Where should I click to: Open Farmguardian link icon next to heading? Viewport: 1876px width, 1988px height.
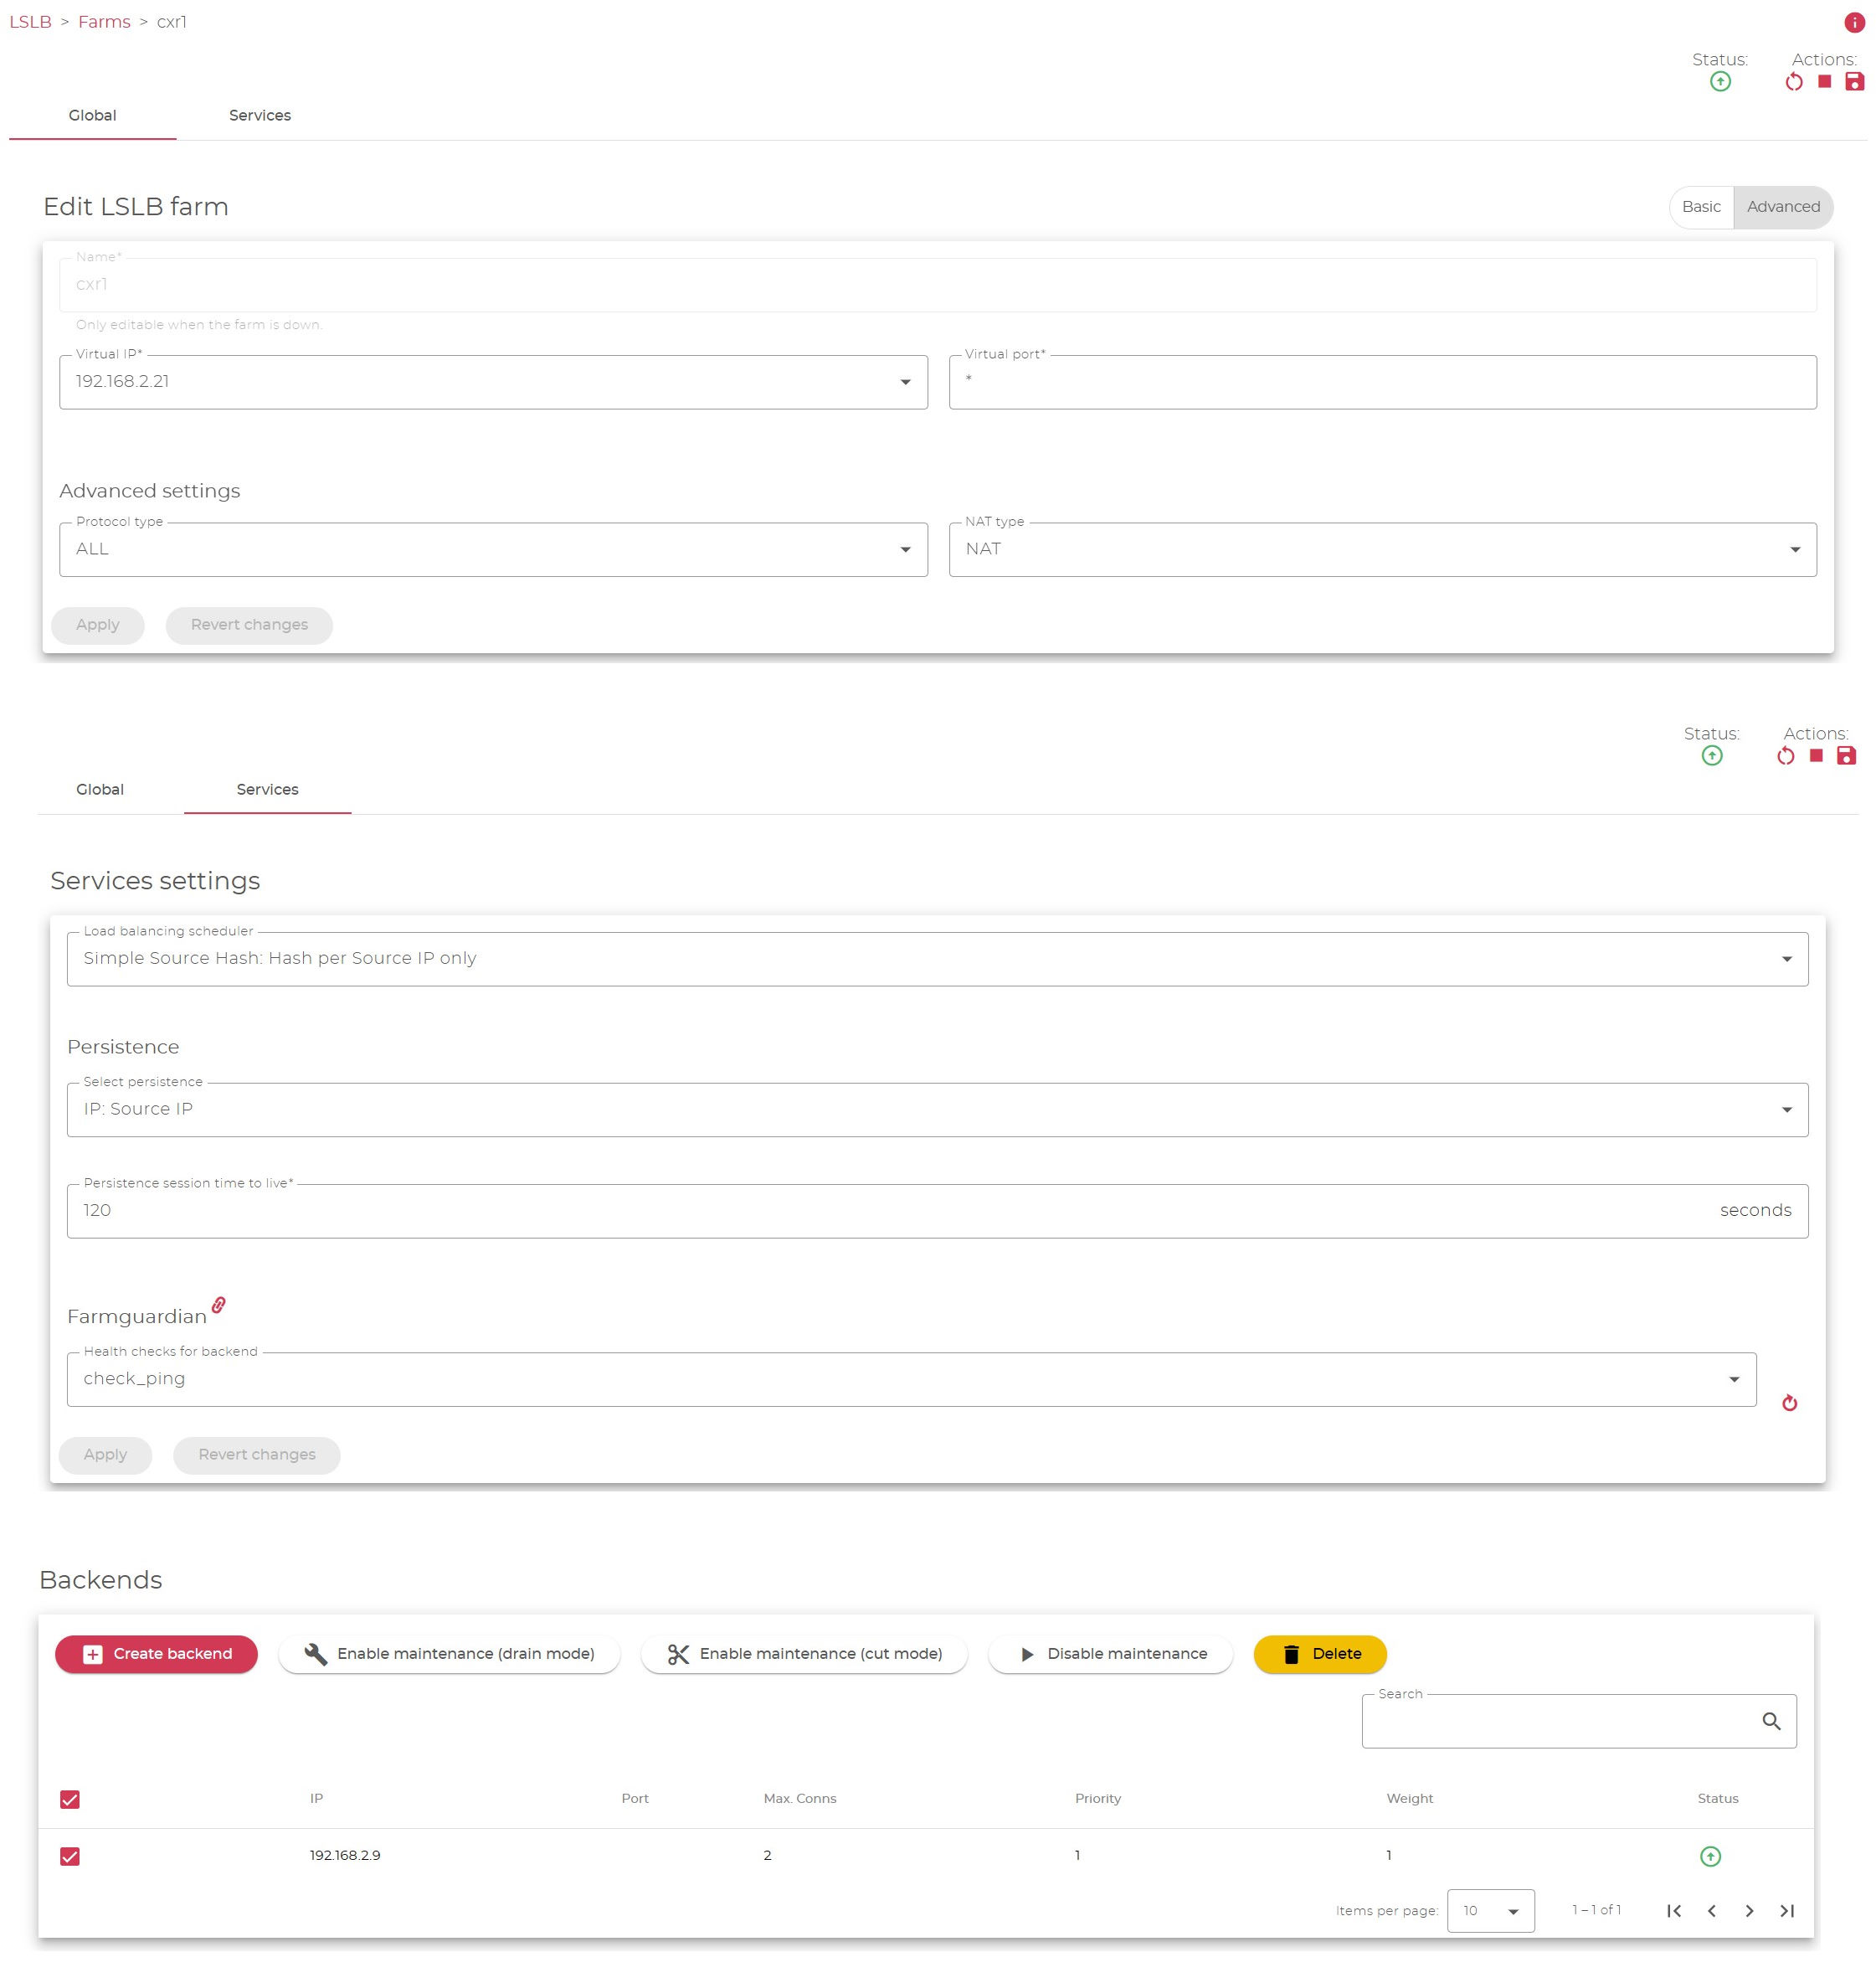[219, 1305]
